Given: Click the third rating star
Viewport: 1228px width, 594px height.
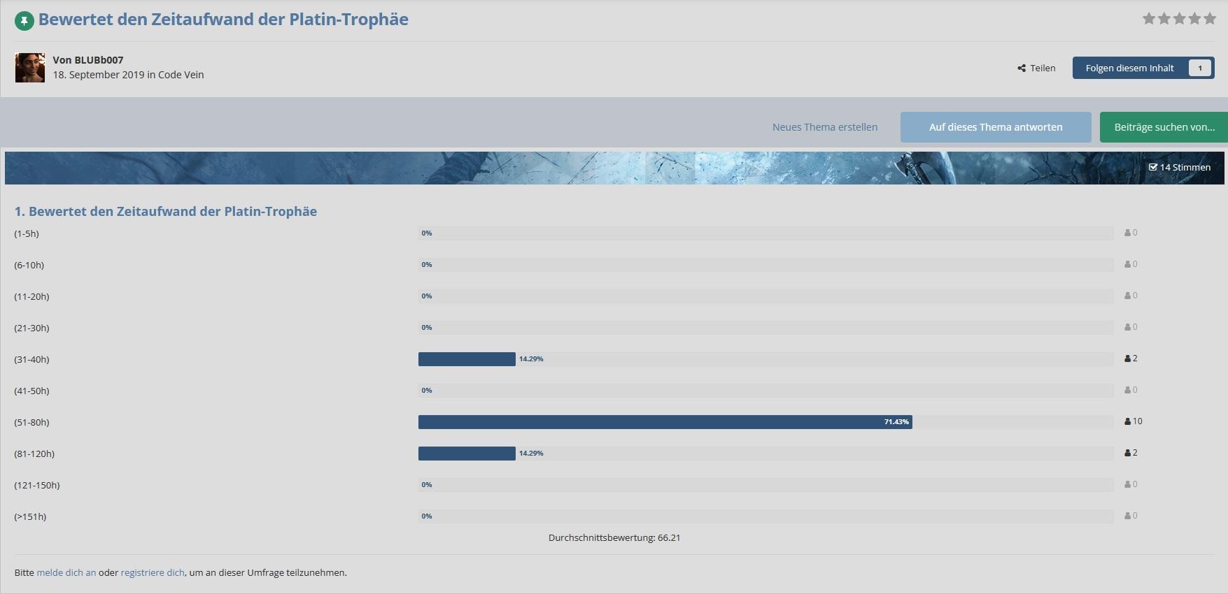Looking at the screenshot, I should pyautogui.click(x=1180, y=19).
